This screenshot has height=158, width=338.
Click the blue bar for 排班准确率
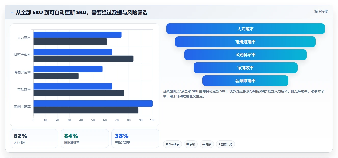point(73,52)
